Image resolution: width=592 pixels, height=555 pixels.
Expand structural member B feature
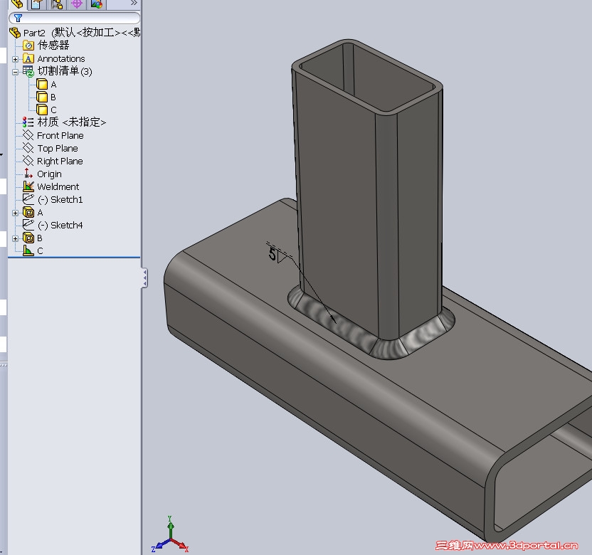pyautogui.click(x=15, y=238)
